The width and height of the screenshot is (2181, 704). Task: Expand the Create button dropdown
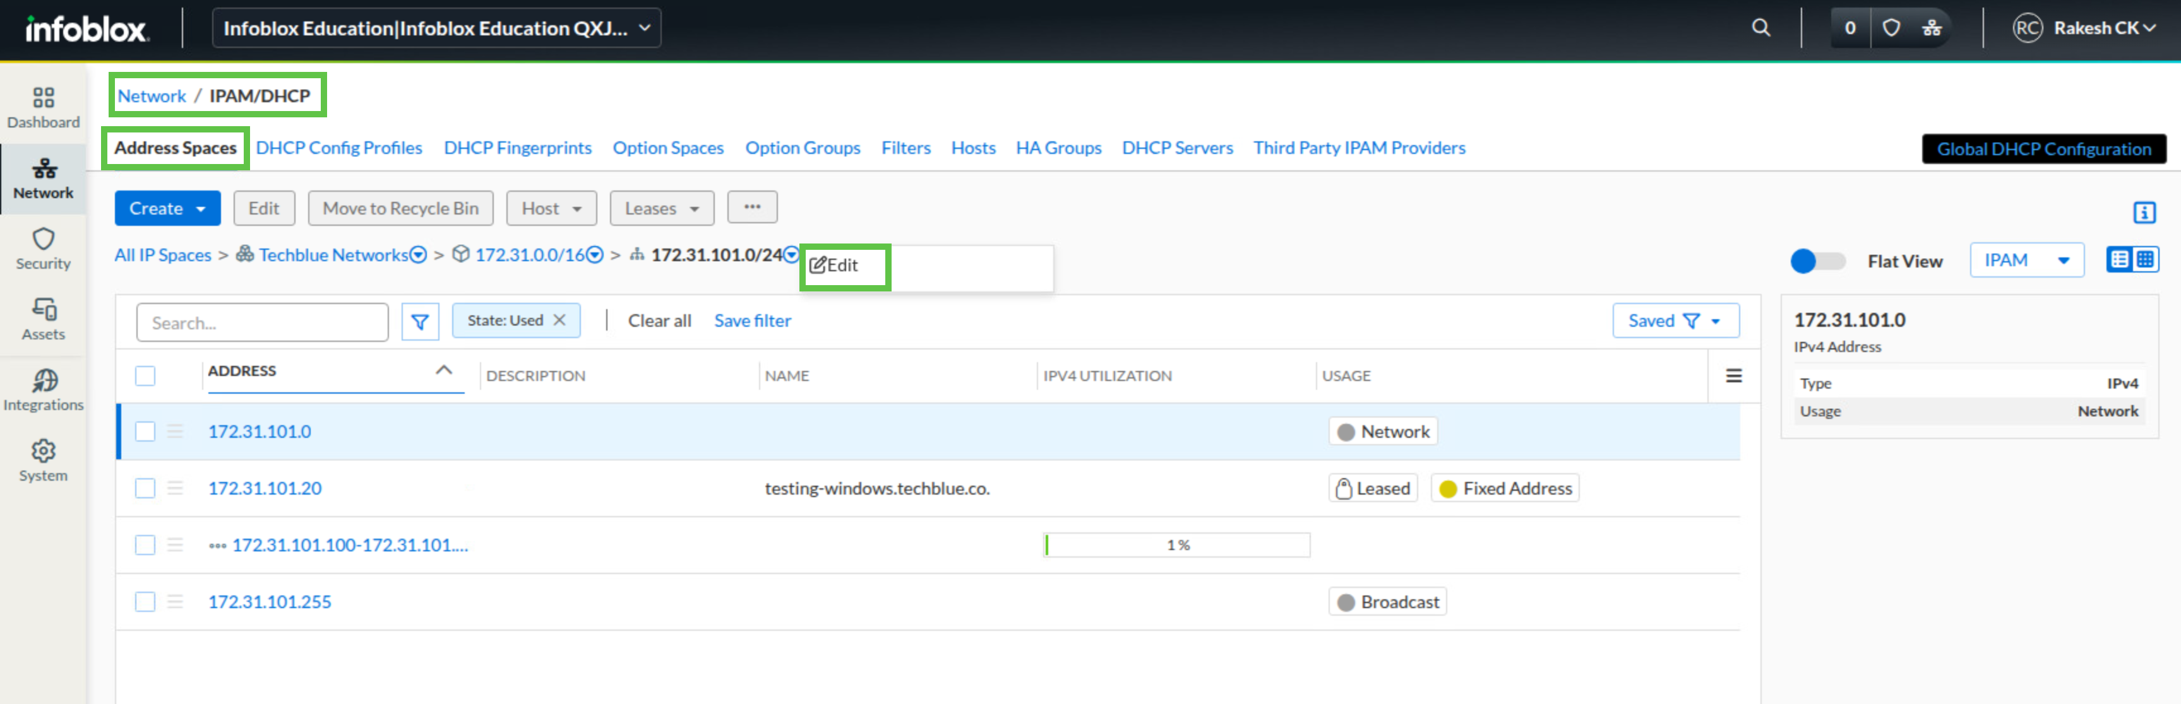(201, 209)
